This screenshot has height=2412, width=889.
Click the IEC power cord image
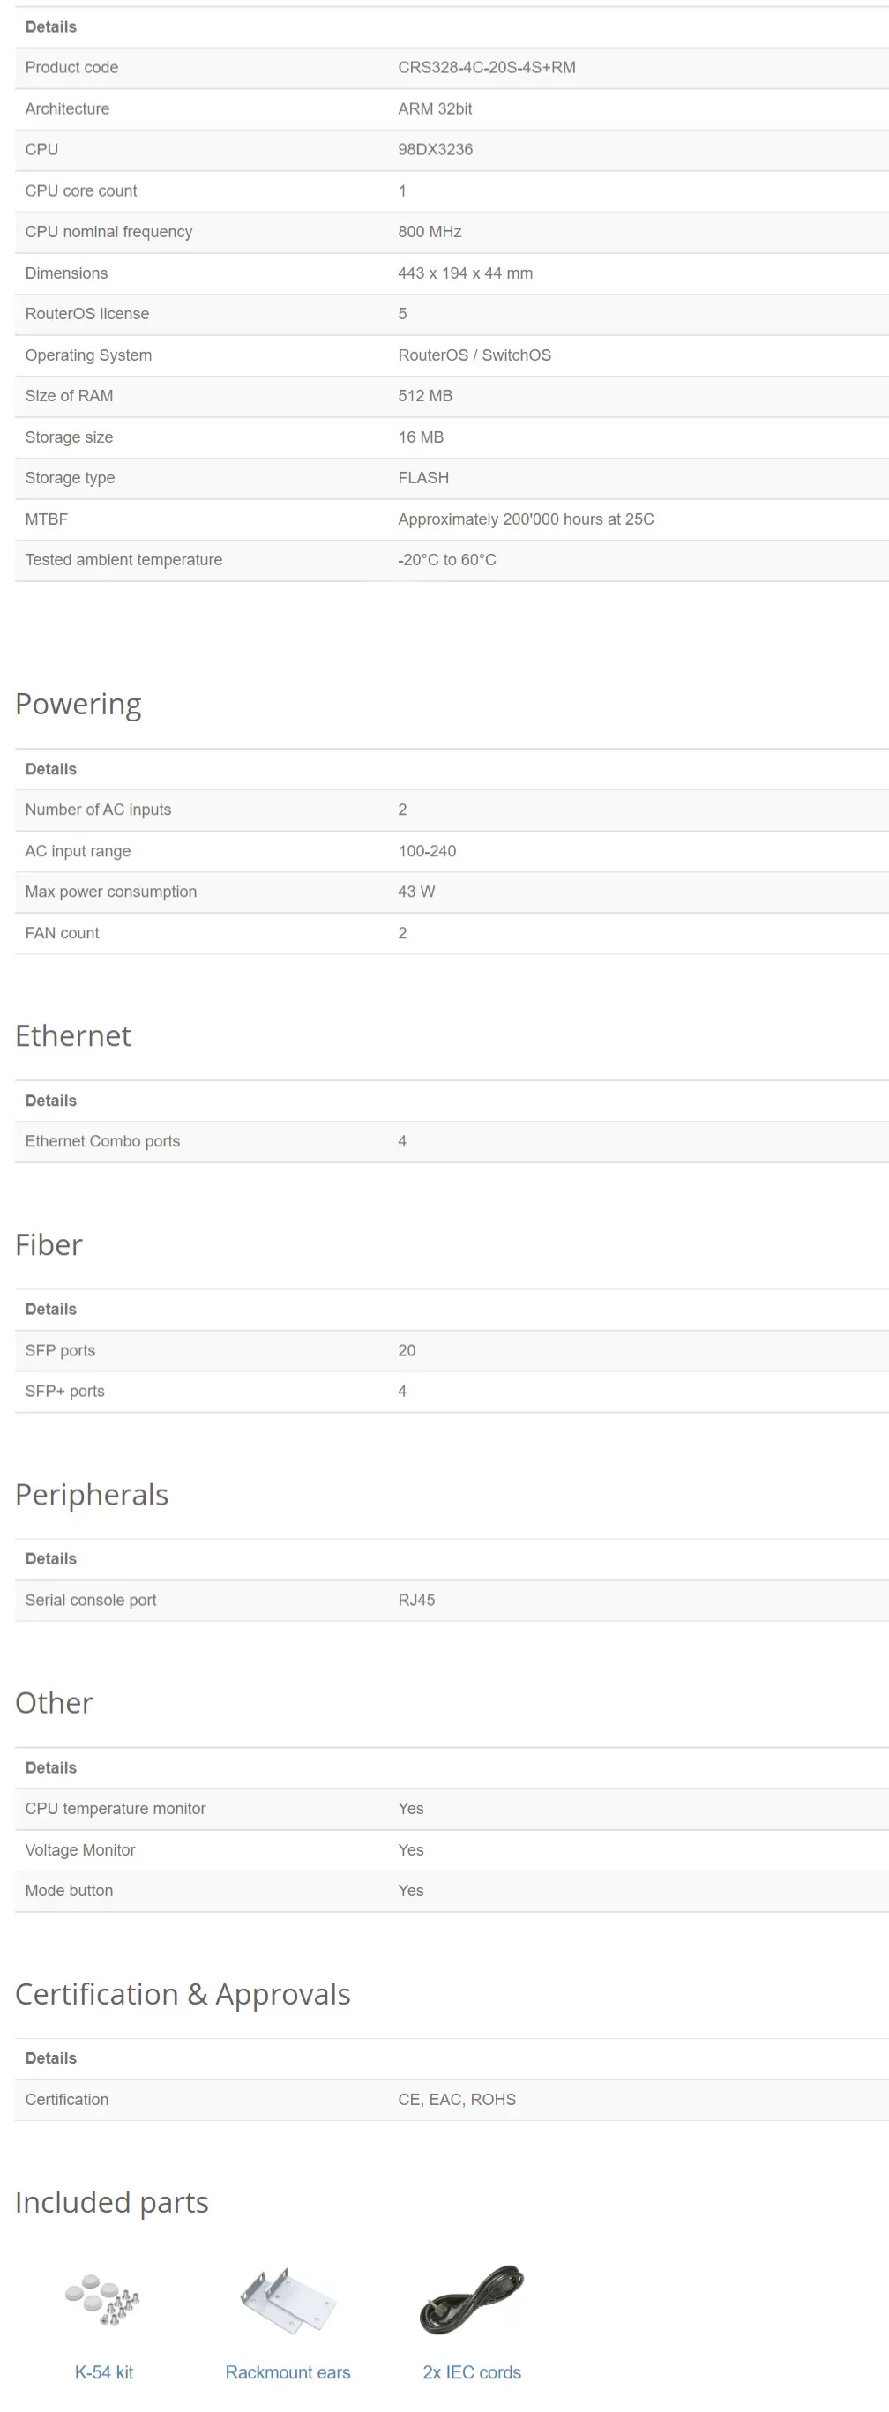[472, 2299]
